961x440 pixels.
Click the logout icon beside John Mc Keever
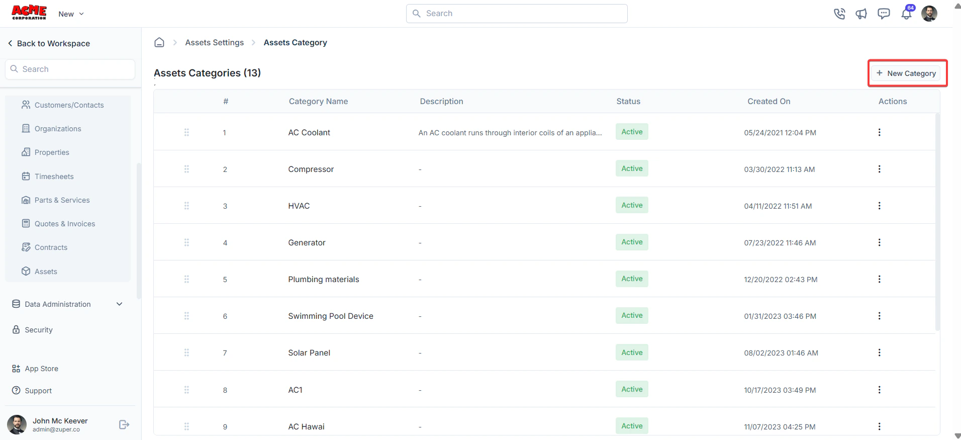click(x=124, y=424)
